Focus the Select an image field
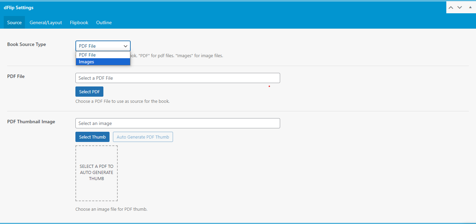Viewport: 476px width, 224px height. point(177,123)
